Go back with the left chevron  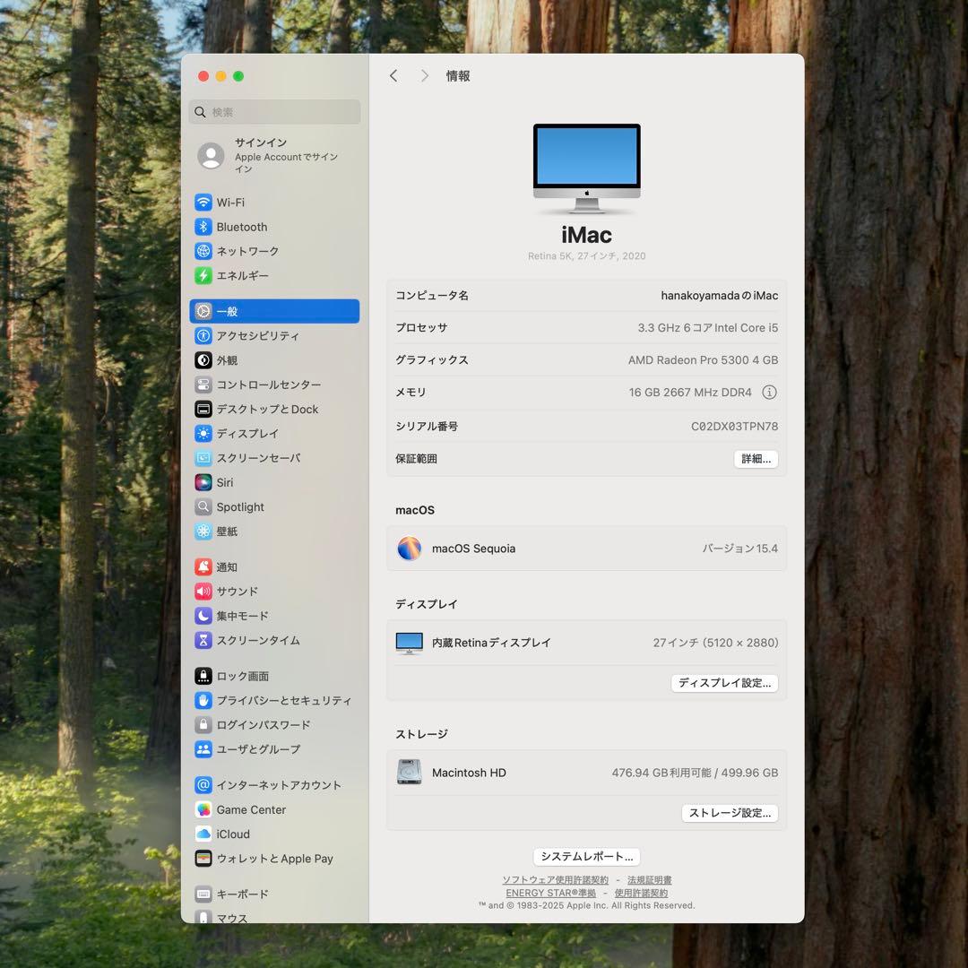(x=393, y=76)
